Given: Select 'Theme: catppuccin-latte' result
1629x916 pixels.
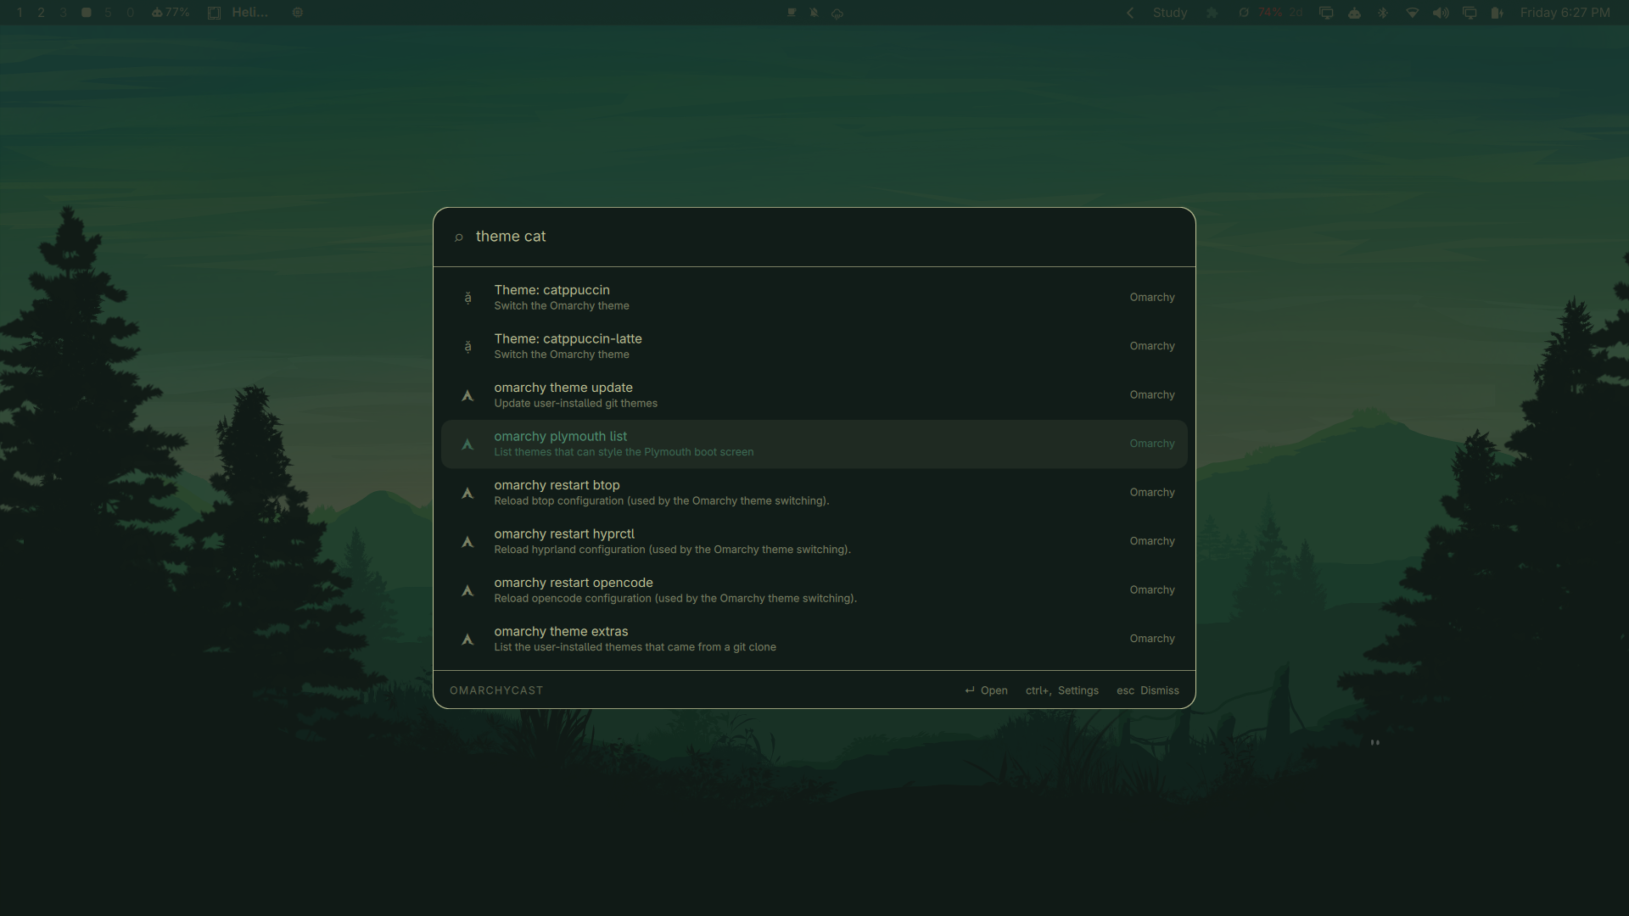Looking at the screenshot, I should (814, 346).
